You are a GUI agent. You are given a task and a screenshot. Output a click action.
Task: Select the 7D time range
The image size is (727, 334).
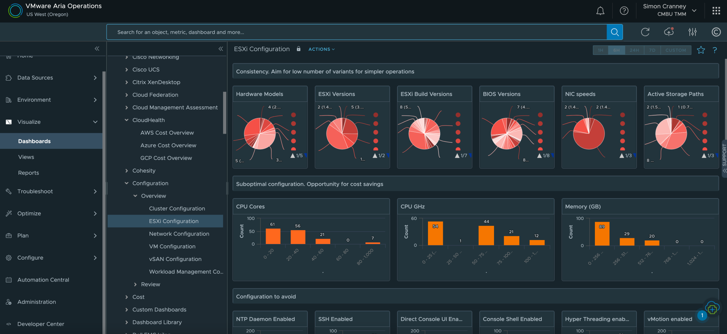pyautogui.click(x=652, y=50)
